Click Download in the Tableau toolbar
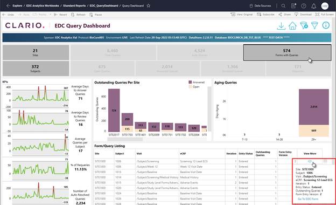Screen dimensions: 336x205 (303, 15)
